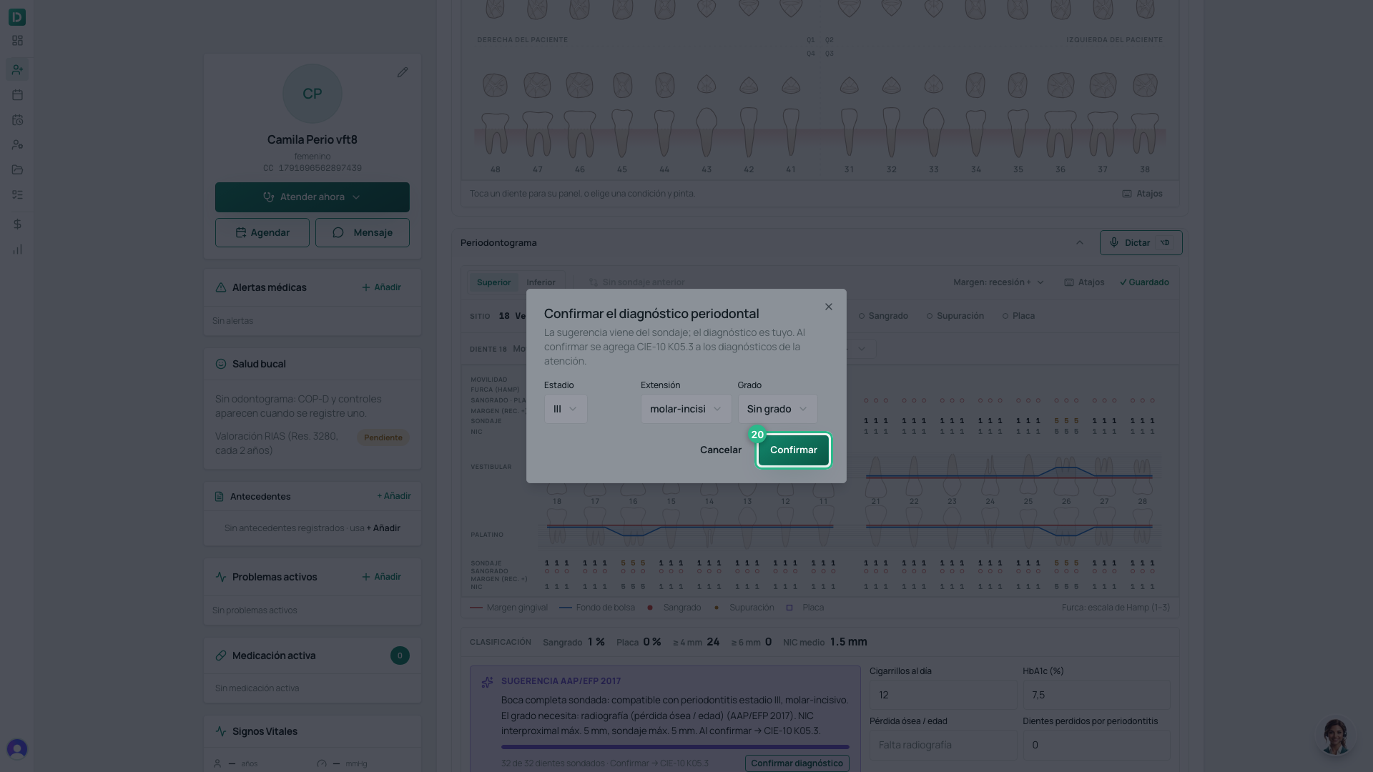Click the HbA1c (%) field

(1096, 695)
